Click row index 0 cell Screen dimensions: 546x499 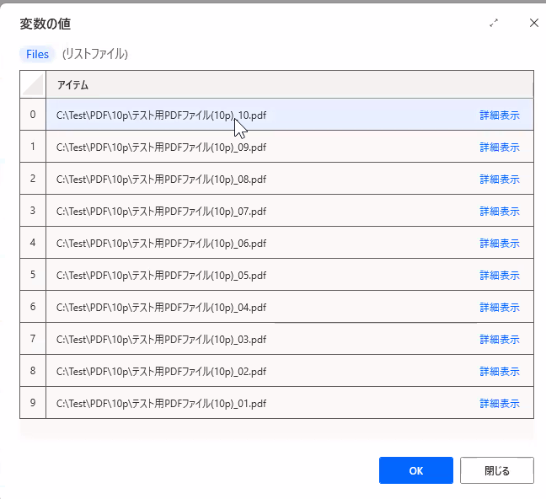pos(33,115)
